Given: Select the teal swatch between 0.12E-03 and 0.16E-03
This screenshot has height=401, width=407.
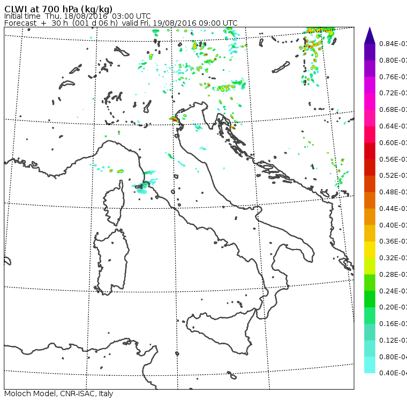Looking at the screenshot, I should [x=370, y=332].
